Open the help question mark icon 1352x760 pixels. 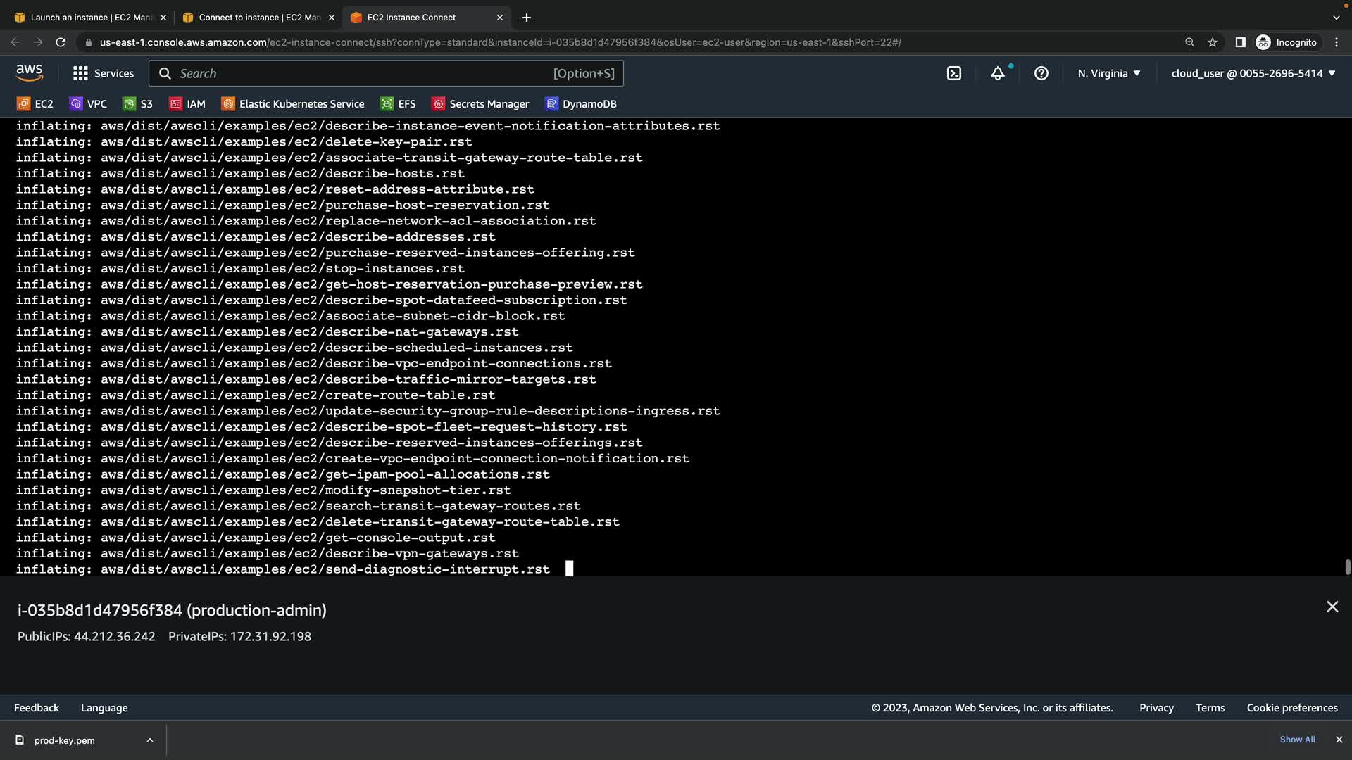coord(1041,73)
